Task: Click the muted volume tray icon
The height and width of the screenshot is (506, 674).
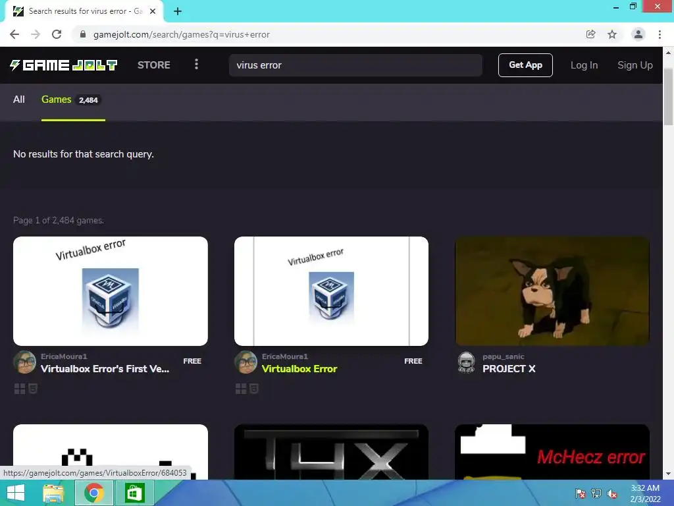Action: [612, 493]
